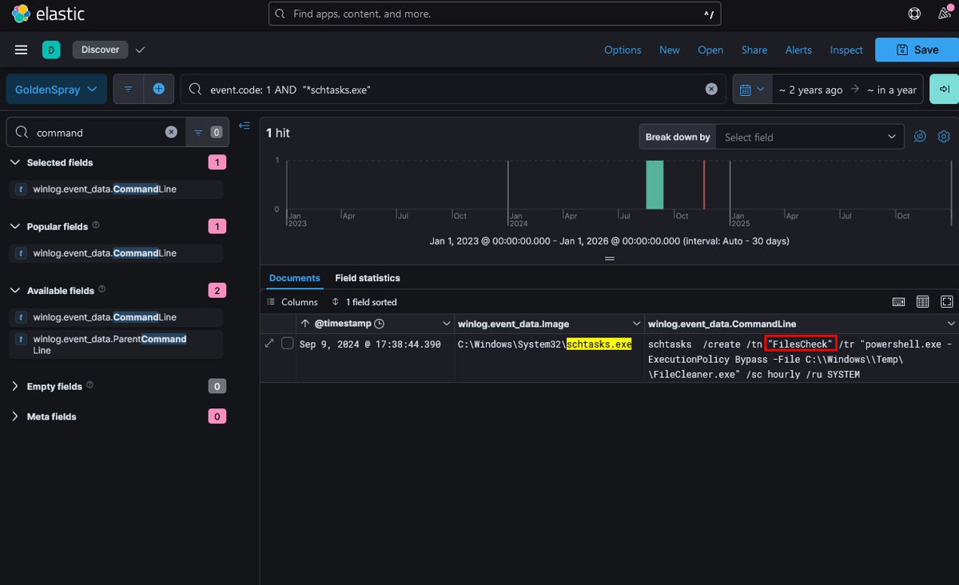Click the green histogram bar
This screenshot has height=585, width=959.
click(655, 185)
